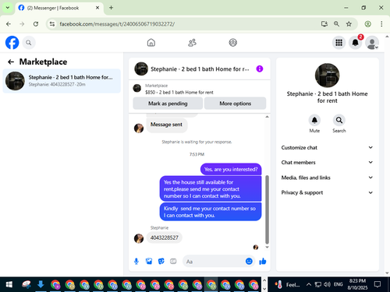Close the Messenger browser tab
The width and height of the screenshot is (390, 292).
click(x=97, y=8)
